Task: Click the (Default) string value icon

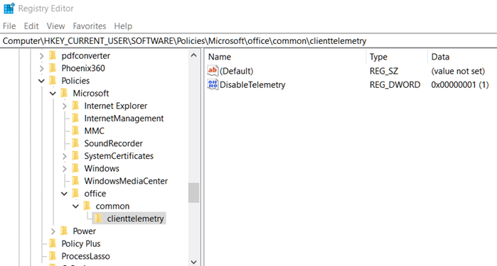Action: 213,70
